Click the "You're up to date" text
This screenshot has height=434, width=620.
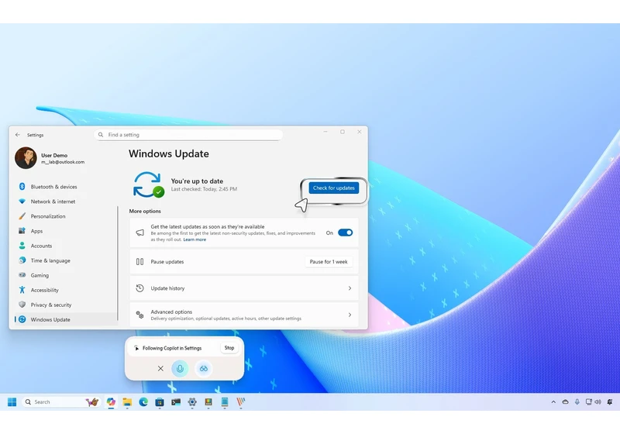click(x=197, y=181)
